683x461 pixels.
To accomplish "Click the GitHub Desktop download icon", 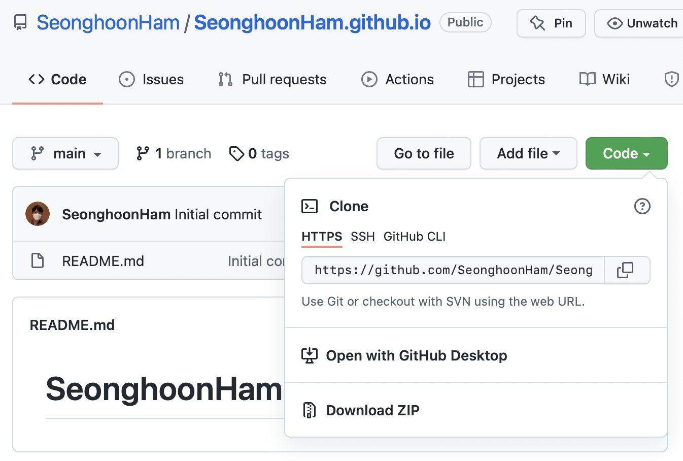I will coord(310,355).
